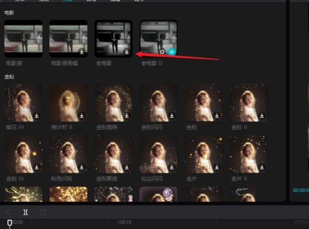Download the 金粉聚拢 effect
The height and width of the screenshot is (229, 309).
(x=127, y=167)
